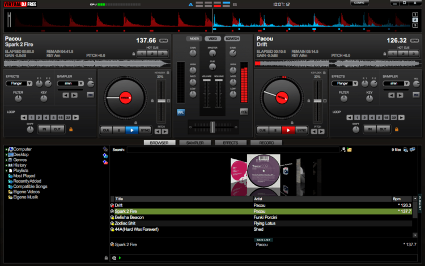Set left deck loop length to 4 beats

tap(46, 117)
